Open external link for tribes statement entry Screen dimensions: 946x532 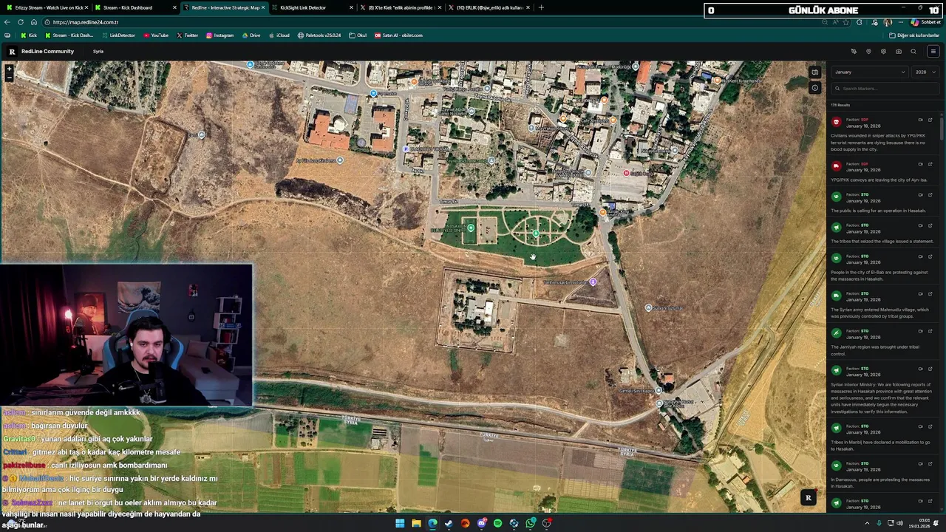pos(930,225)
